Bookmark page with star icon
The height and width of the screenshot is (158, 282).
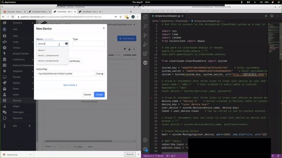point(120,17)
